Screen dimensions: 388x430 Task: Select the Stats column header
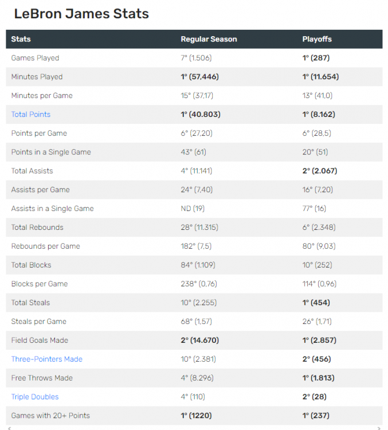point(21,40)
